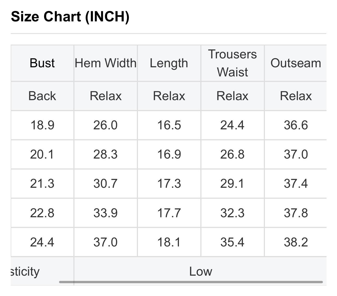Viewport: 337px width, 296px height.
Task: Click the partially hidden elasticity label
Action: [25, 272]
